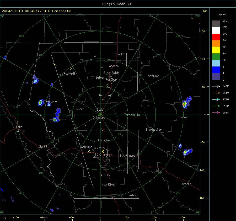Click the Innisfail label
This screenshot has height=221, width=236.
pyautogui.click(x=106, y=95)
